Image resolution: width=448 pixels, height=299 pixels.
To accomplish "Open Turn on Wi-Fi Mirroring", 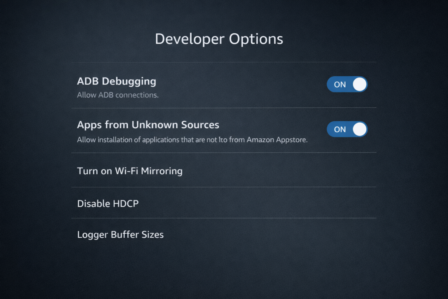I will tap(129, 171).
